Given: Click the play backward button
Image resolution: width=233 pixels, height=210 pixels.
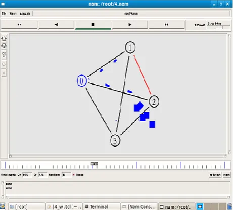Looking at the screenshot, I should pos(56,25).
